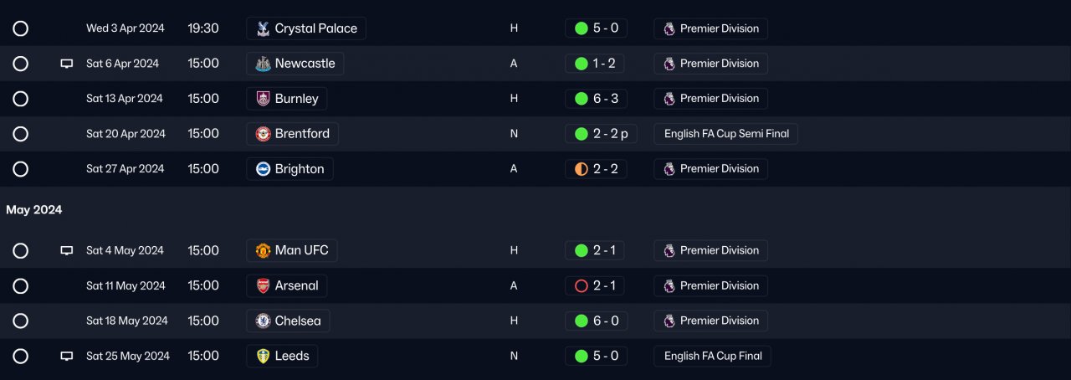Click the Brighton club badge icon
Image resolution: width=1071 pixels, height=380 pixels.
click(x=263, y=169)
